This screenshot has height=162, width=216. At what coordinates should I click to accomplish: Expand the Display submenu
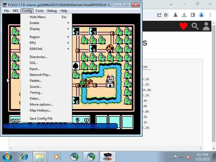[x=46, y=29]
